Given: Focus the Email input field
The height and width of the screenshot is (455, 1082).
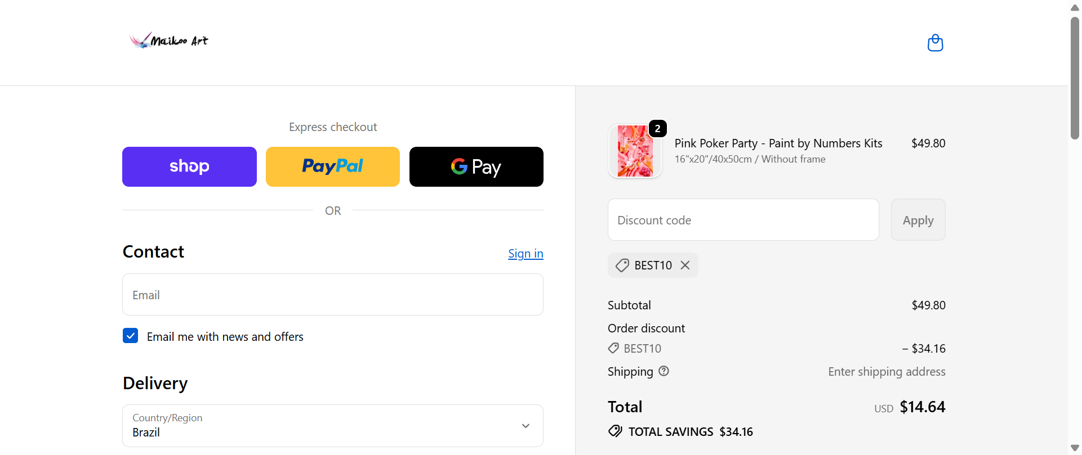Looking at the screenshot, I should coord(332,295).
